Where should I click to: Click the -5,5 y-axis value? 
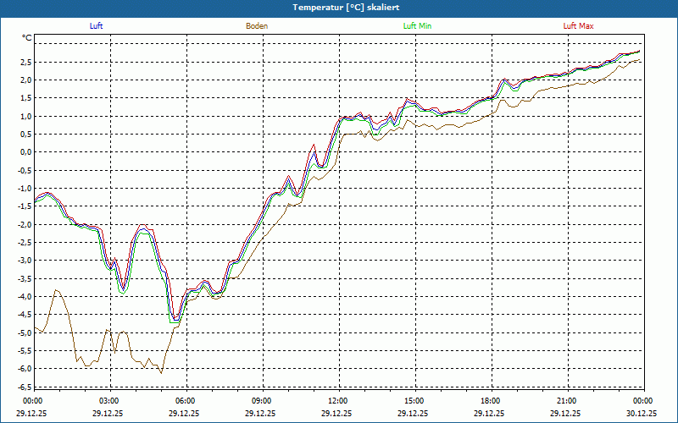point(25,350)
